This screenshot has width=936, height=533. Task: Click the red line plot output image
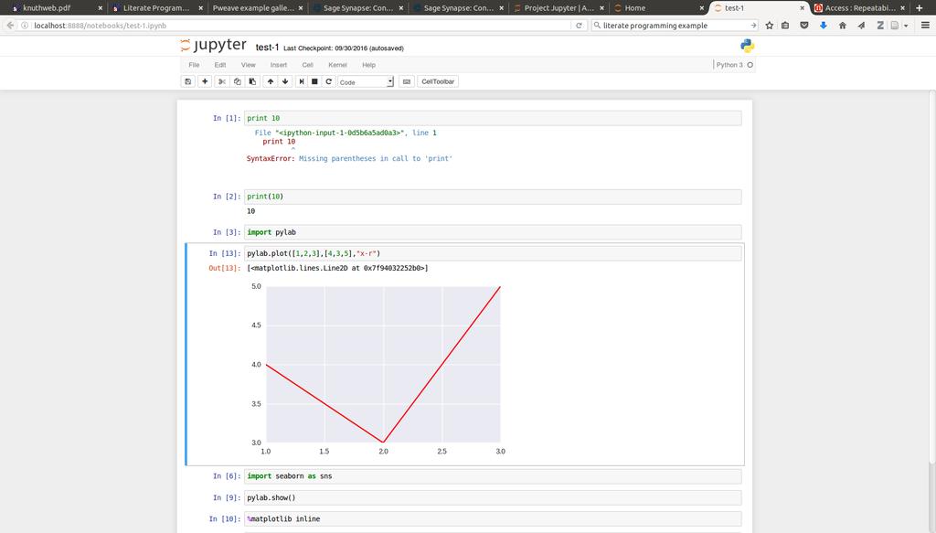(378, 368)
